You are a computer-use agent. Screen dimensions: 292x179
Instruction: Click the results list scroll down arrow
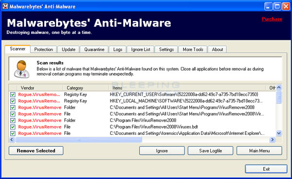pyautogui.click(x=279, y=133)
